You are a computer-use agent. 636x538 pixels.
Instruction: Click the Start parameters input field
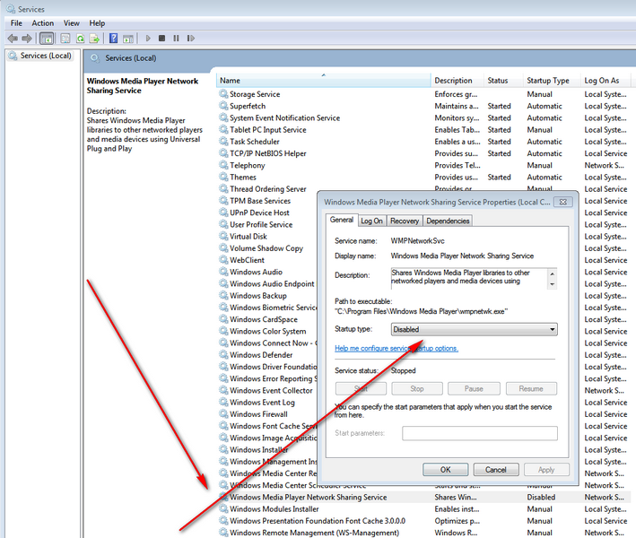(x=480, y=433)
